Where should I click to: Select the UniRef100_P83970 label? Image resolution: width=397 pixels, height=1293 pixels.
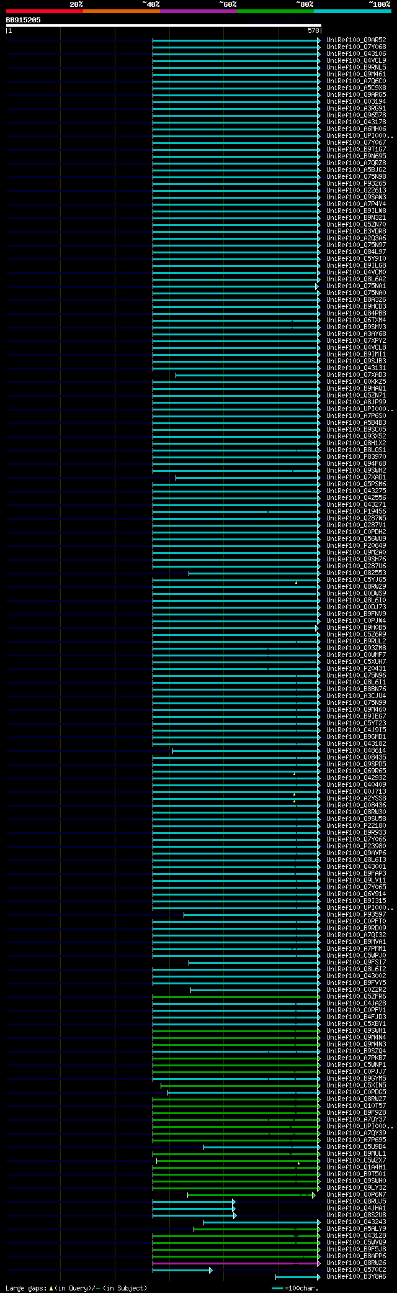pos(356,456)
